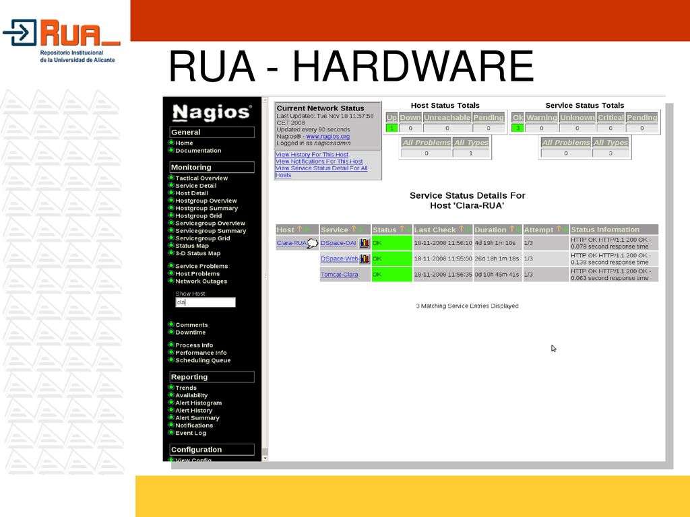
Task: Click View Service Status Detail For All Hosts
Action: pos(321,172)
